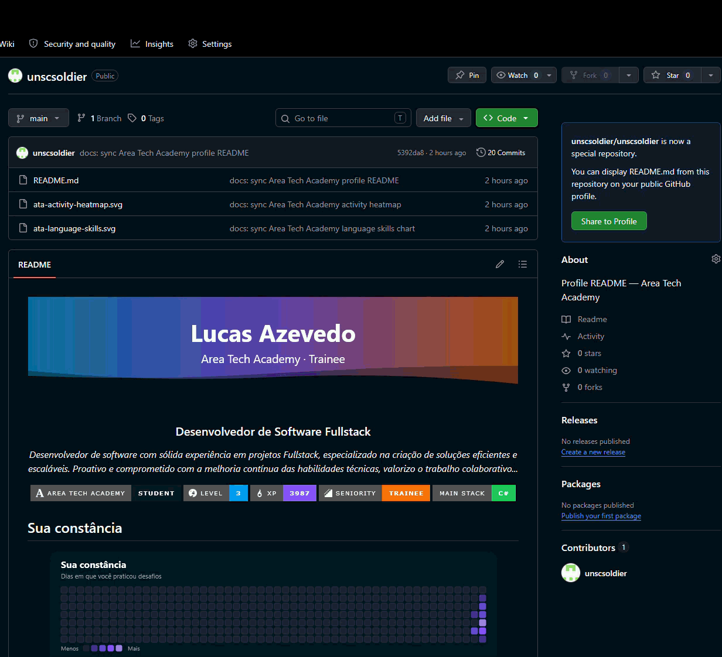This screenshot has height=657, width=722.
Task: Click the Wiki tab
Action: click(7, 44)
